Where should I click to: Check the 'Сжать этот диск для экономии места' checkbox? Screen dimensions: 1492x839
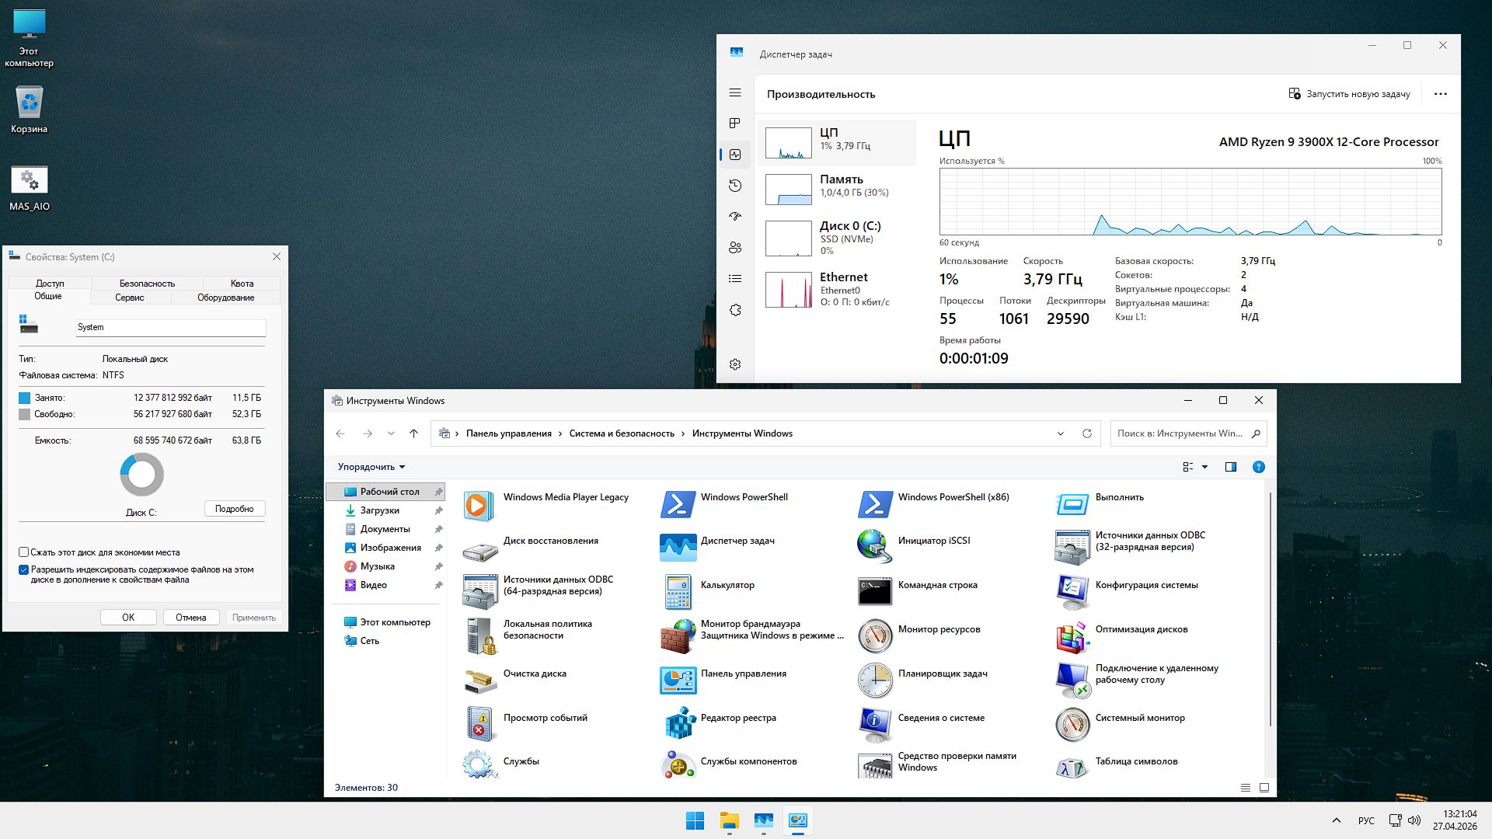pyautogui.click(x=24, y=552)
